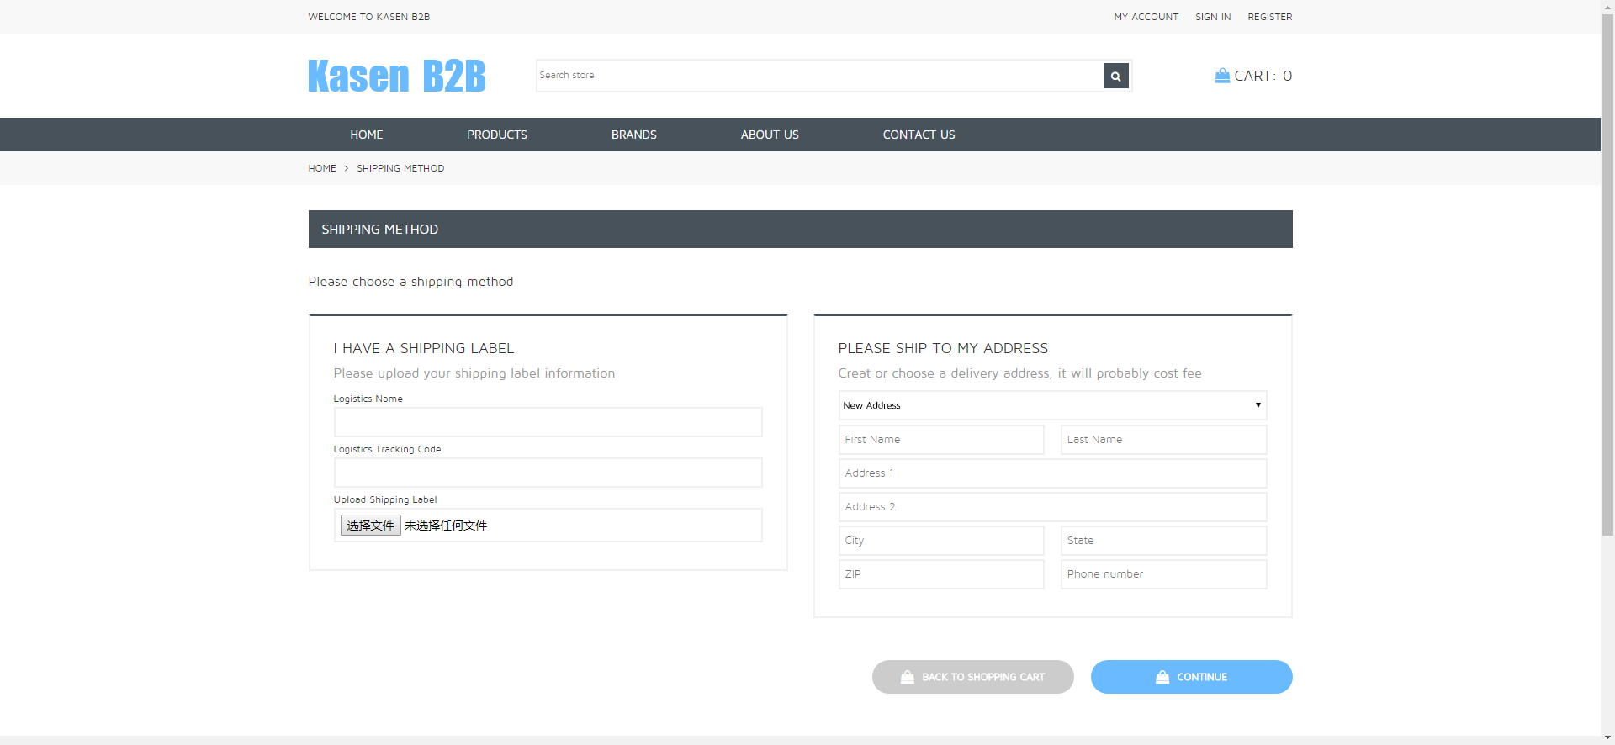Click Home in the breadcrumb
Viewport: 1615px width, 745px height.
(x=322, y=168)
